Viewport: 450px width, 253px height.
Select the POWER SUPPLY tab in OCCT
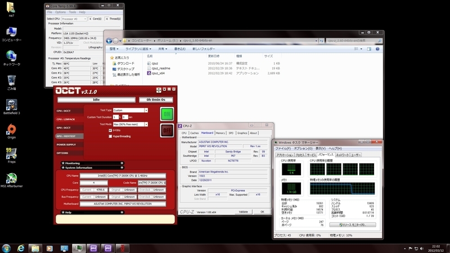69,145
